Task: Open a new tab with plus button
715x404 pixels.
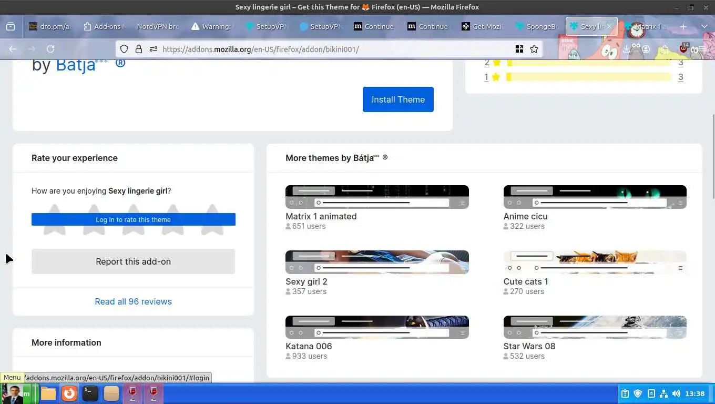Action: click(x=683, y=26)
